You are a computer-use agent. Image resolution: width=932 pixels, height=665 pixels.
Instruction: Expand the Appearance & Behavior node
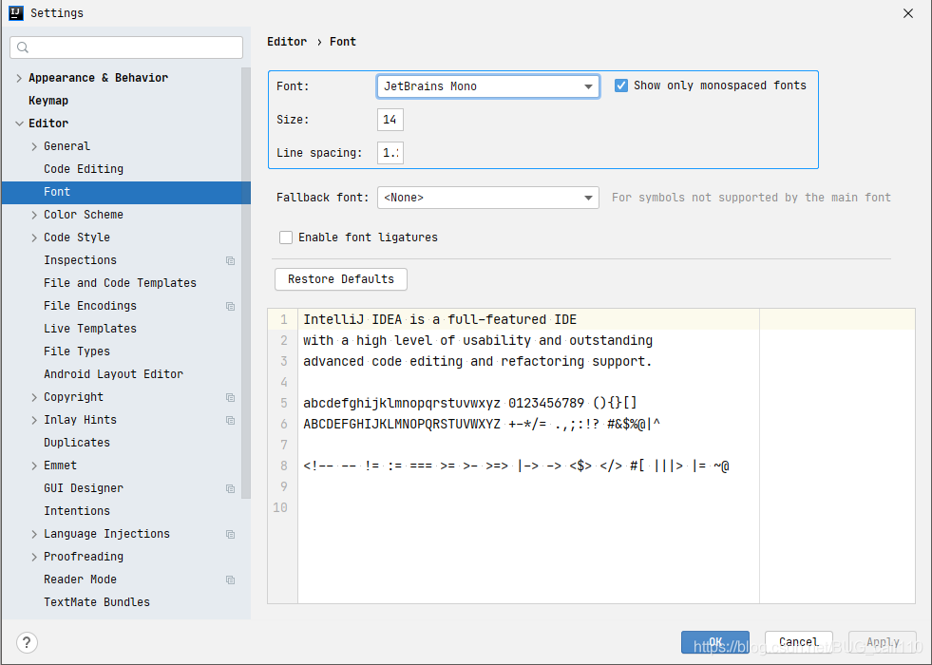19,77
